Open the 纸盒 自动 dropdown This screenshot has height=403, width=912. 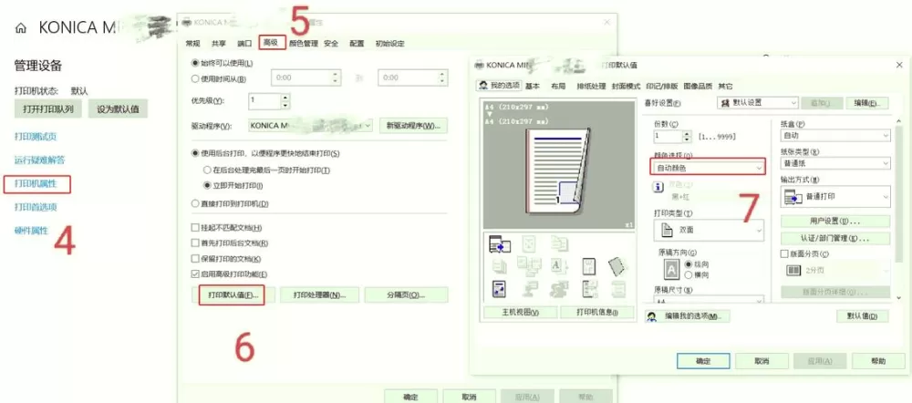pos(835,136)
